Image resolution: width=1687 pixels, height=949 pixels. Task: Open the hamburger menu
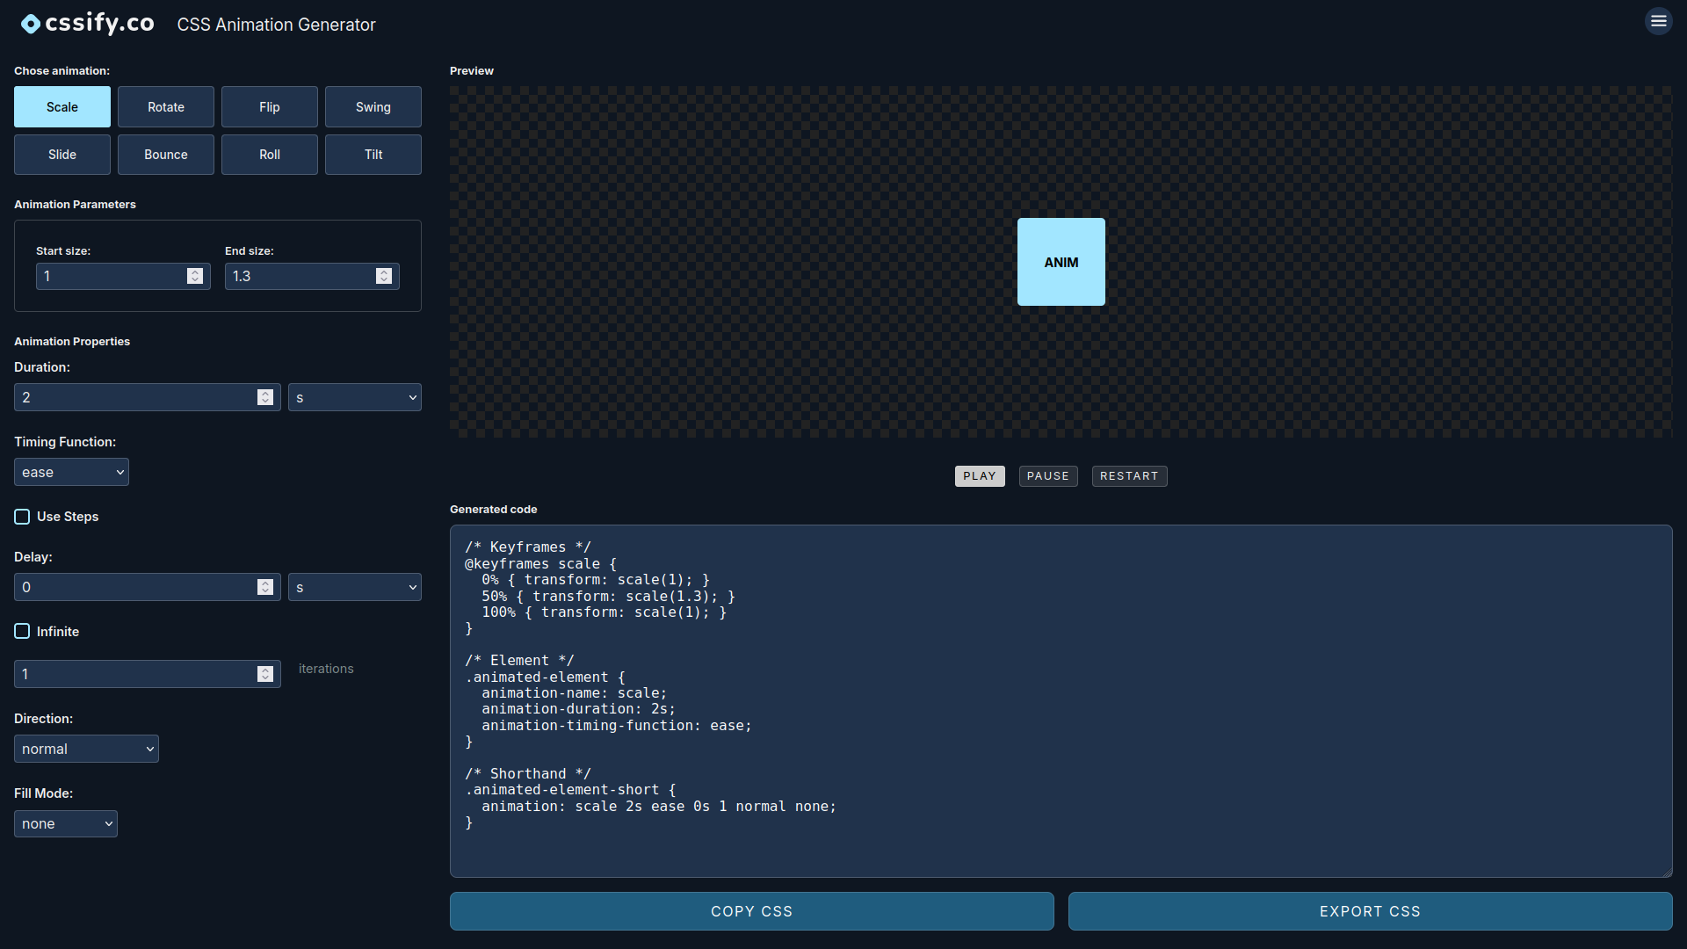click(x=1658, y=21)
